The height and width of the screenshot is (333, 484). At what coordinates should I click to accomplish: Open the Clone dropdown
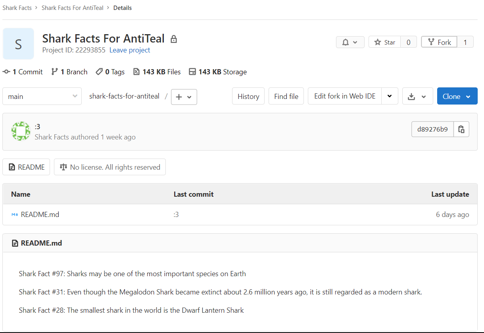point(457,96)
